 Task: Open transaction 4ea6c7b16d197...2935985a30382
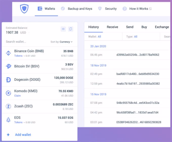pos(138,84)
